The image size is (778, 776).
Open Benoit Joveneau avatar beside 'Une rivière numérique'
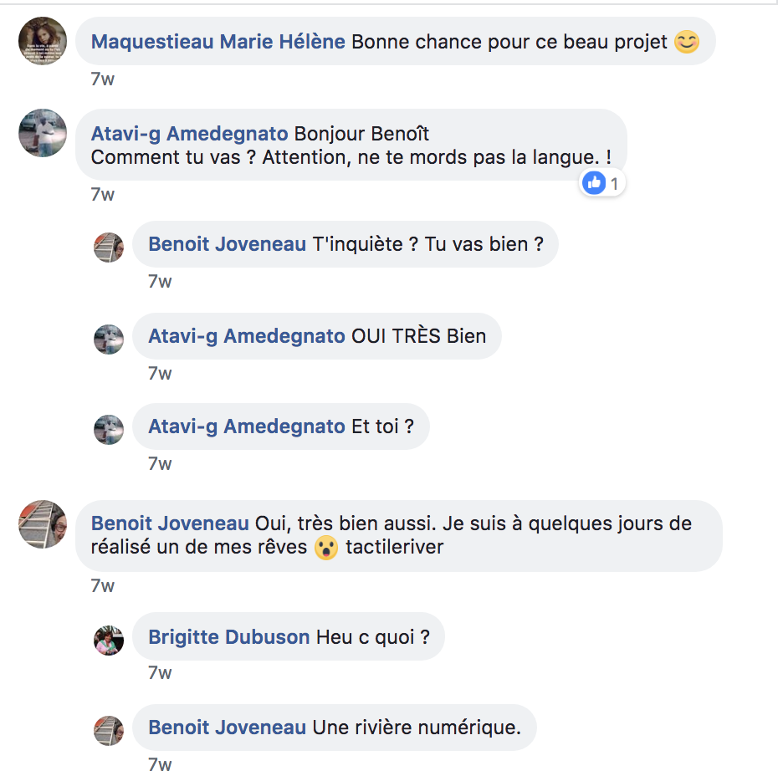click(x=109, y=730)
